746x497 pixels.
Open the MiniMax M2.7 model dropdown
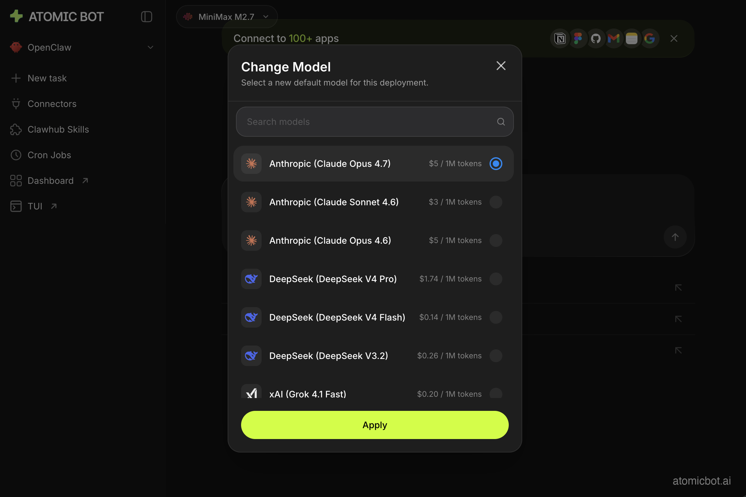click(227, 17)
